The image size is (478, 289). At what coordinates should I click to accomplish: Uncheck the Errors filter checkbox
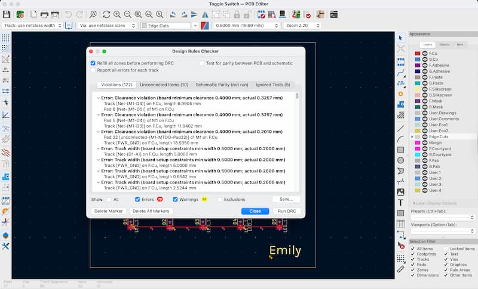coord(137,200)
